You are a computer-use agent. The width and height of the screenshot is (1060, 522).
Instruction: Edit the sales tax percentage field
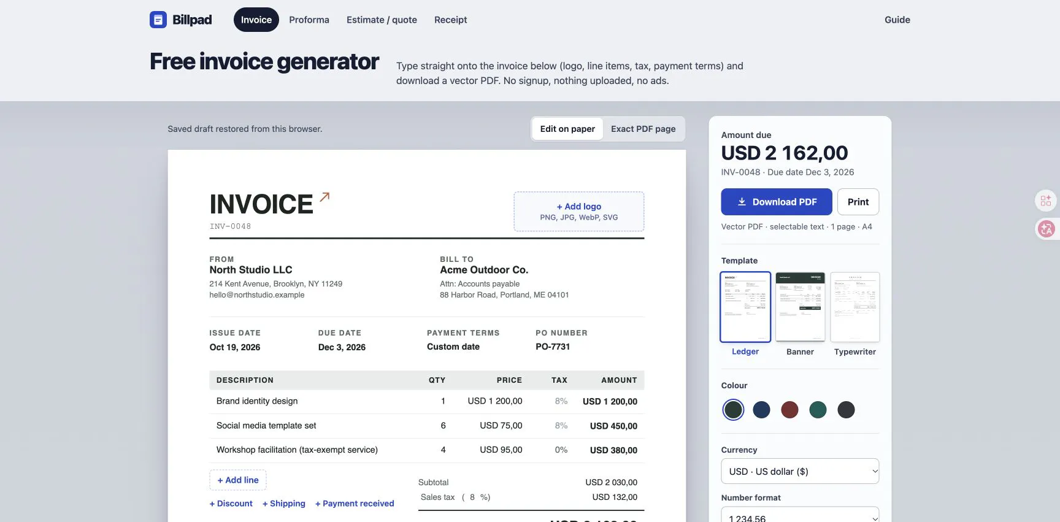(472, 497)
